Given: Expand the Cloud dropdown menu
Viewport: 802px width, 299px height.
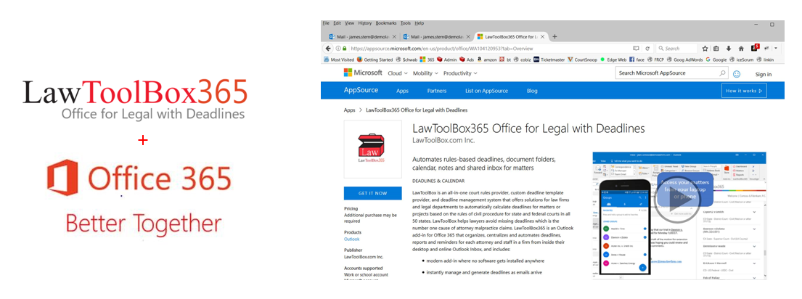Looking at the screenshot, I should (398, 73).
